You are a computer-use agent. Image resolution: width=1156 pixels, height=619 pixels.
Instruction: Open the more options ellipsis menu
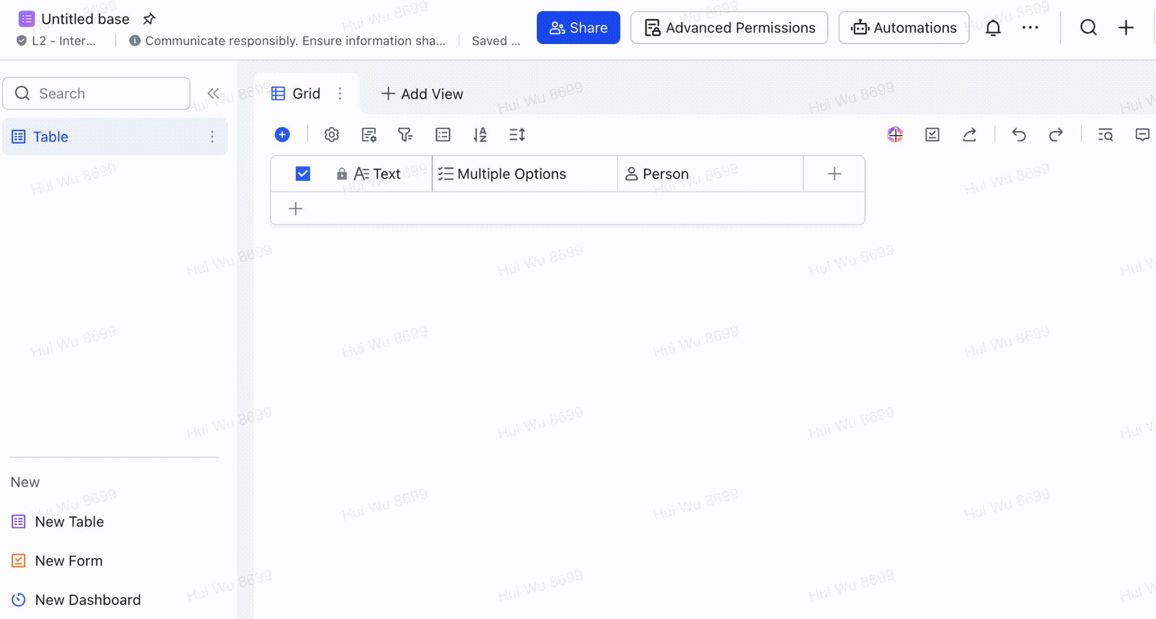point(1030,27)
